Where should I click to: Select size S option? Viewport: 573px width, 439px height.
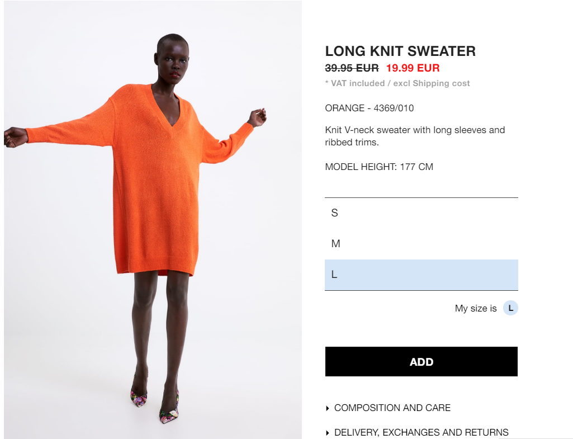point(422,213)
